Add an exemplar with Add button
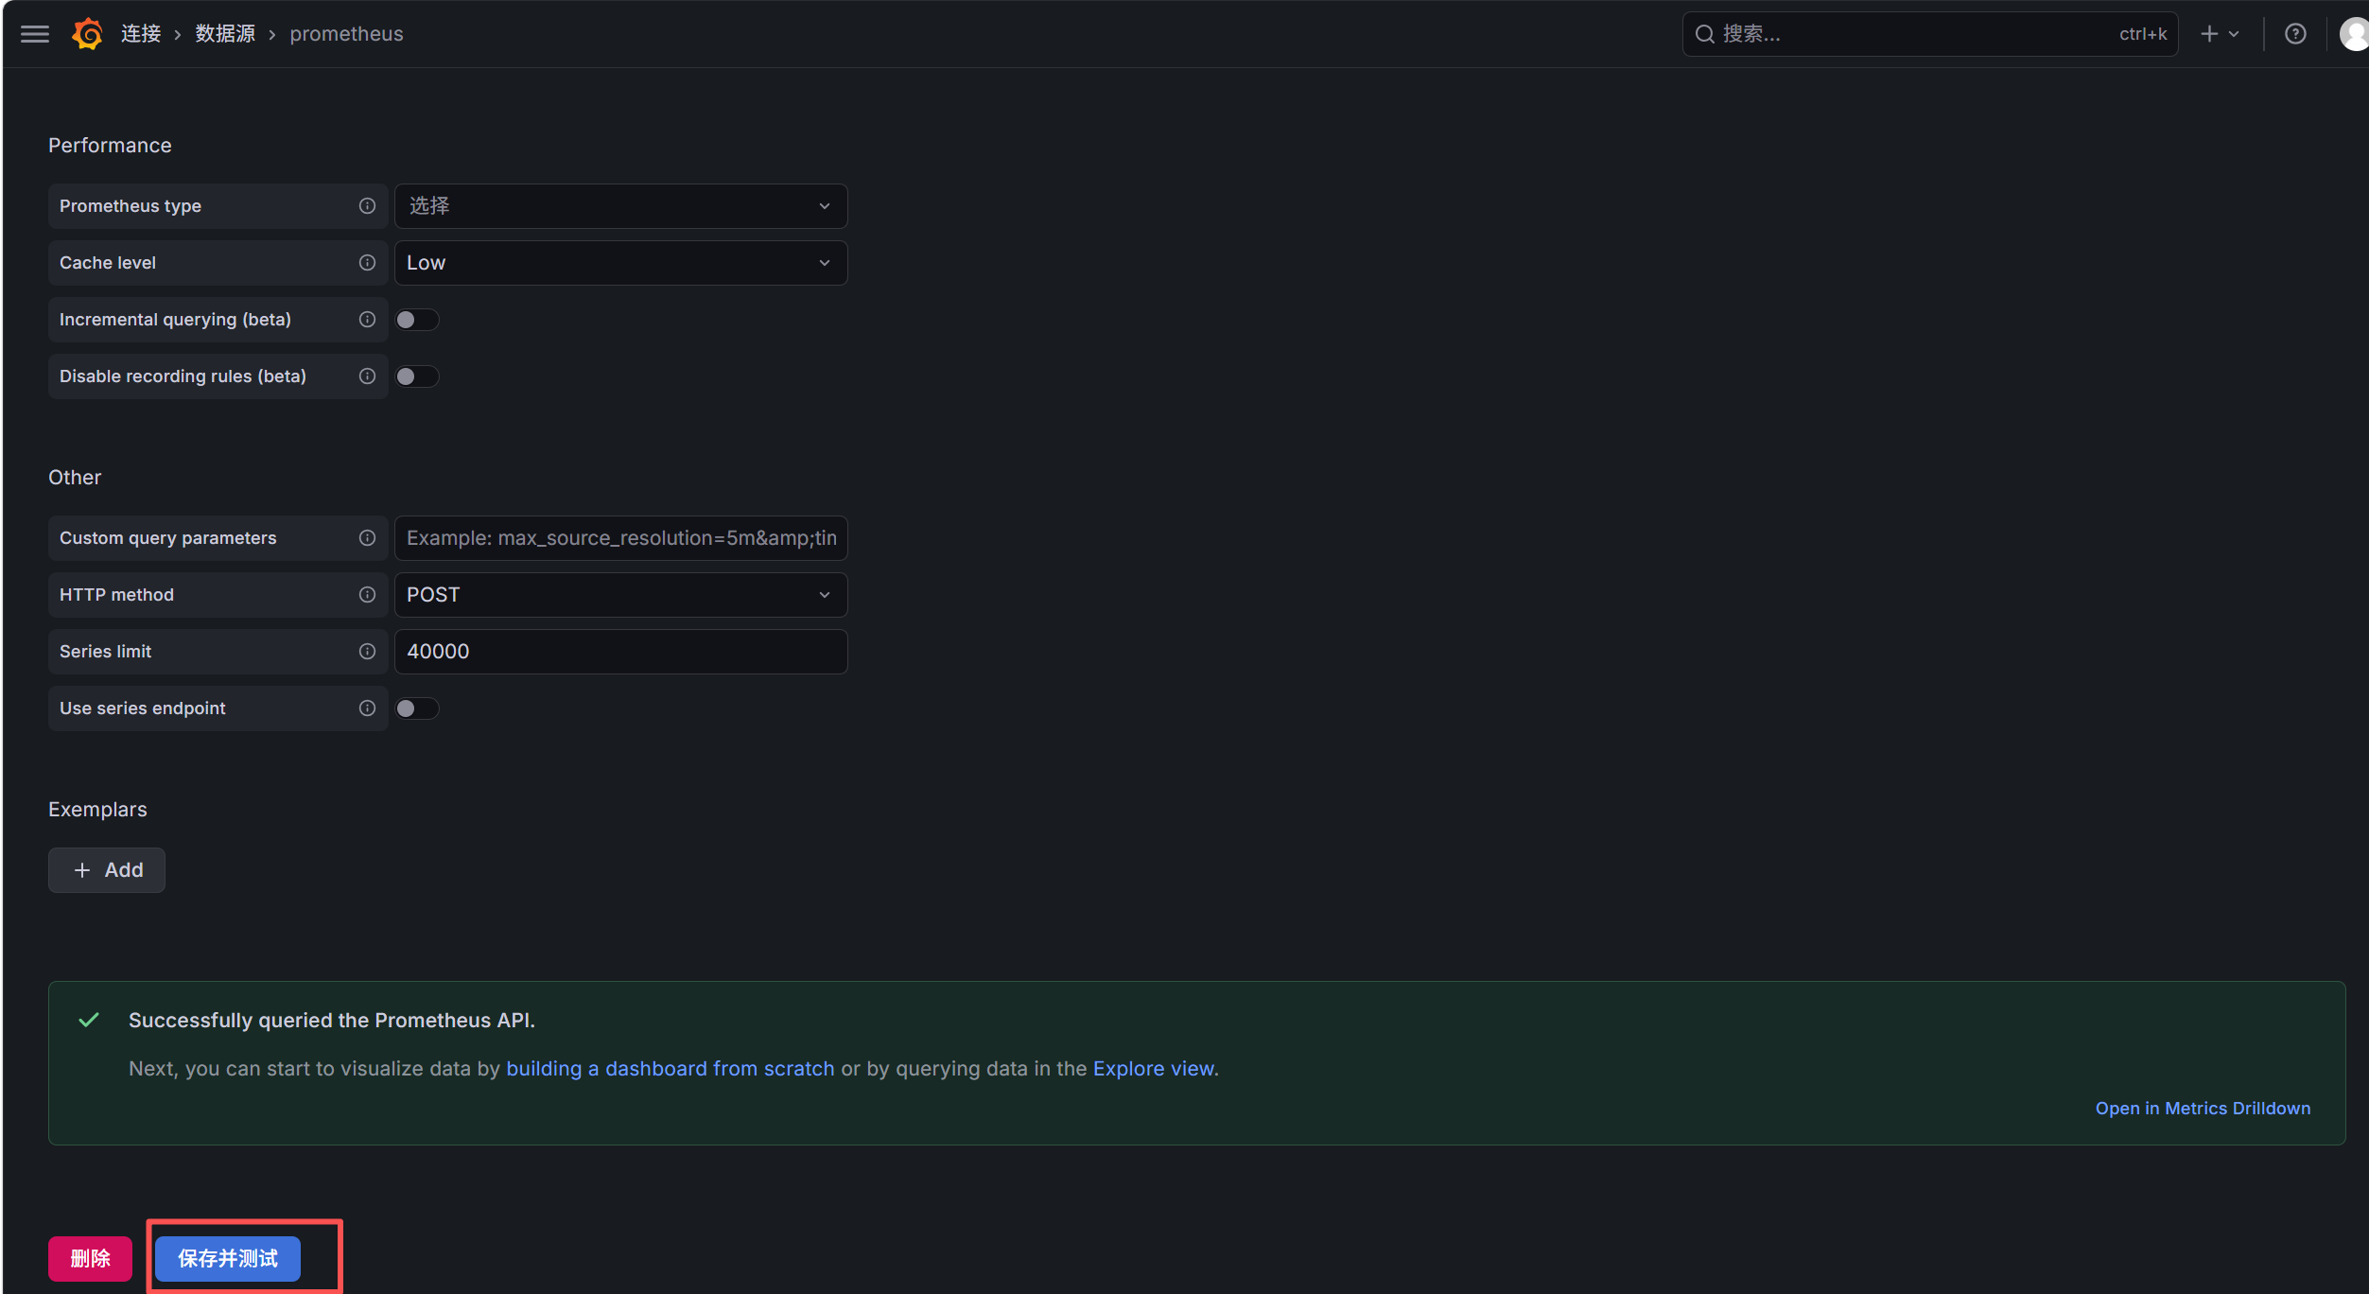Screen dimensions: 2369x1294 pyautogui.click(x=107, y=870)
